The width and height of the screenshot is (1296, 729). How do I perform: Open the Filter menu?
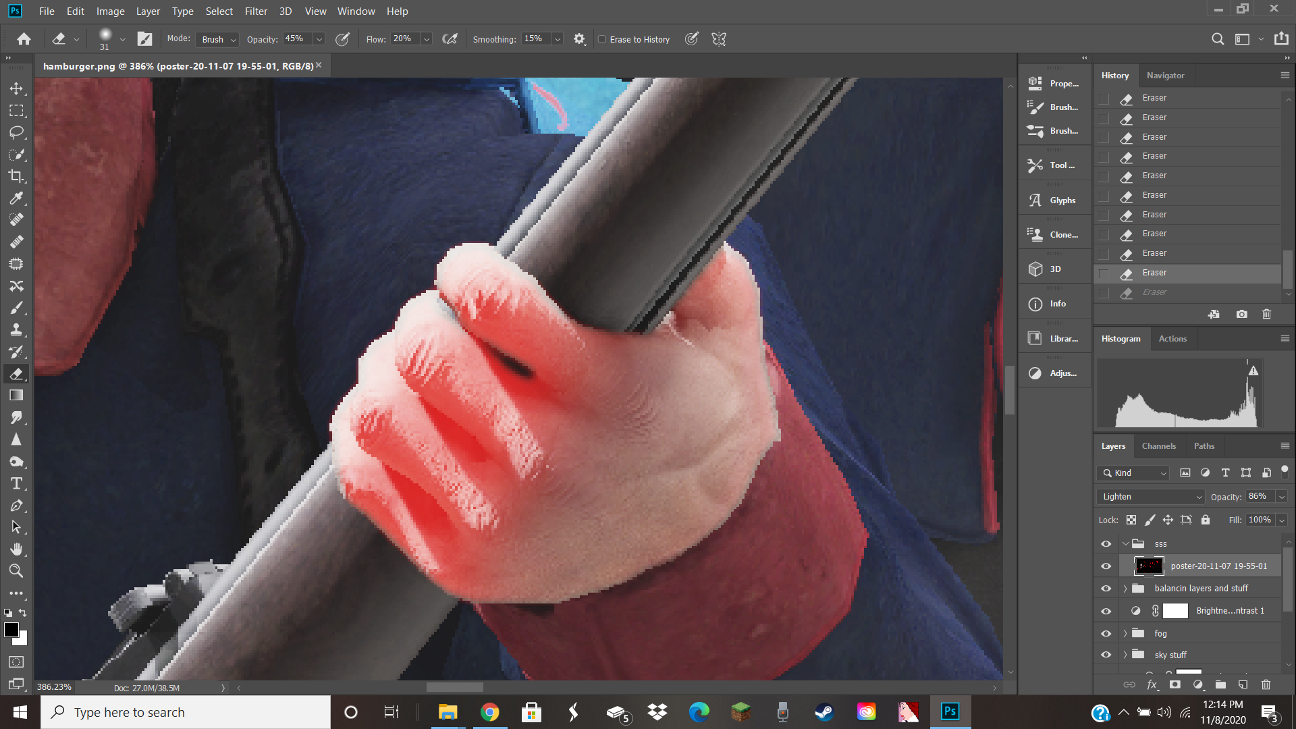click(x=255, y=11)
